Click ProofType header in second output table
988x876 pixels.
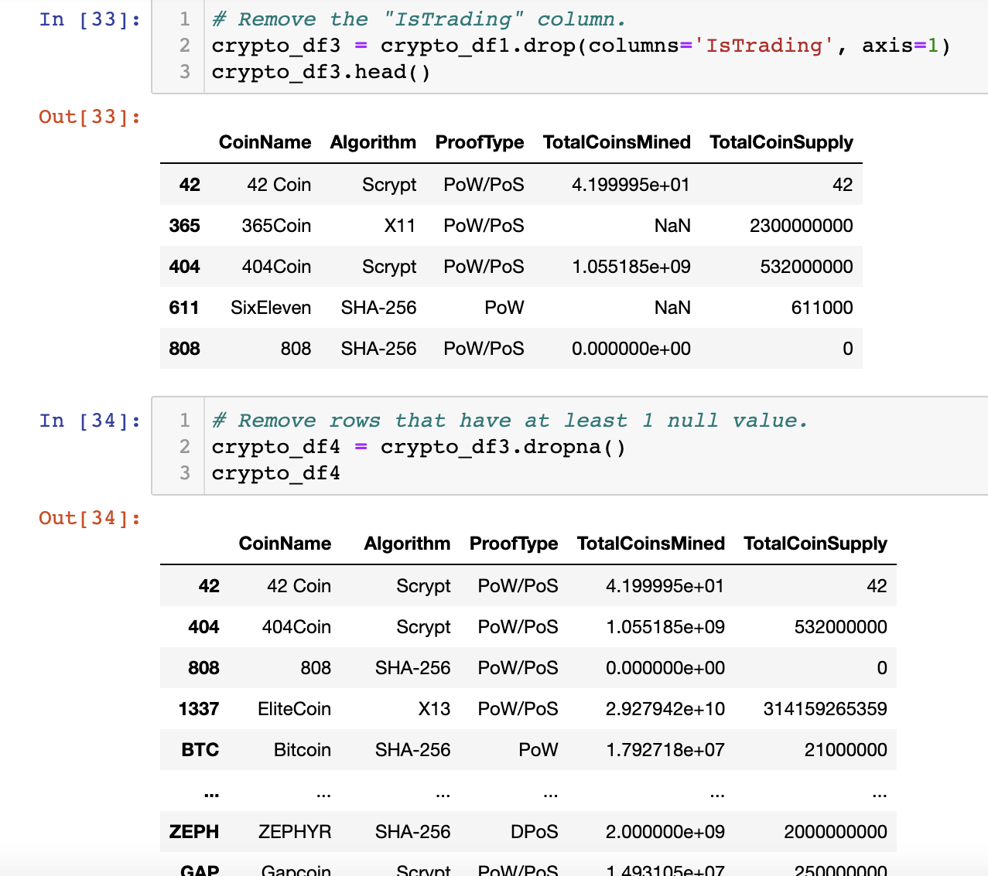point(514,544)
